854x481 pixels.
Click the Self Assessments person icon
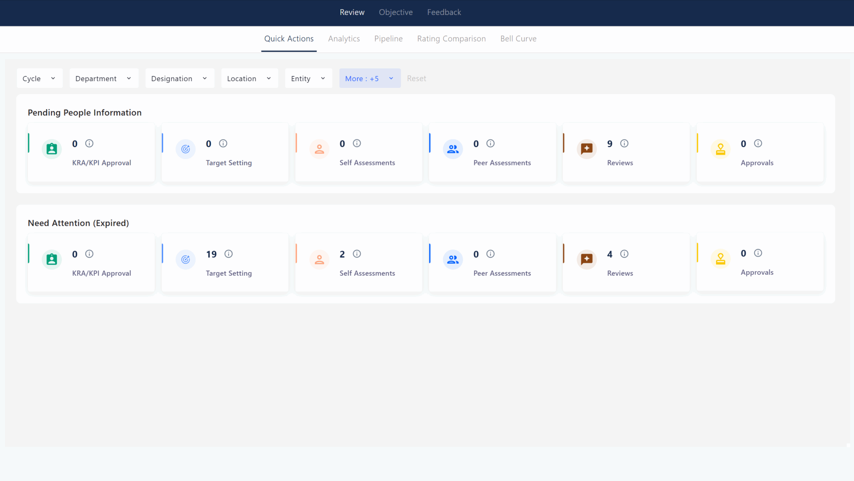click(319, 149)
